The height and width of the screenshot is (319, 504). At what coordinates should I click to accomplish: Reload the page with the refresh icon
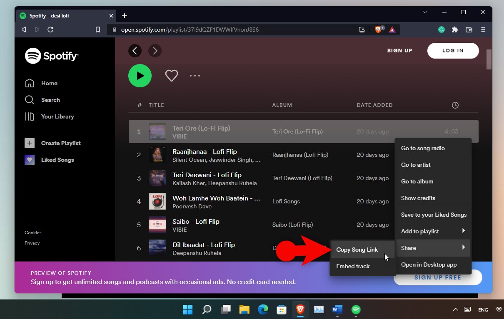coord(50,30)
